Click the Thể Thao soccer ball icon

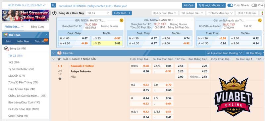pos(6,35)
